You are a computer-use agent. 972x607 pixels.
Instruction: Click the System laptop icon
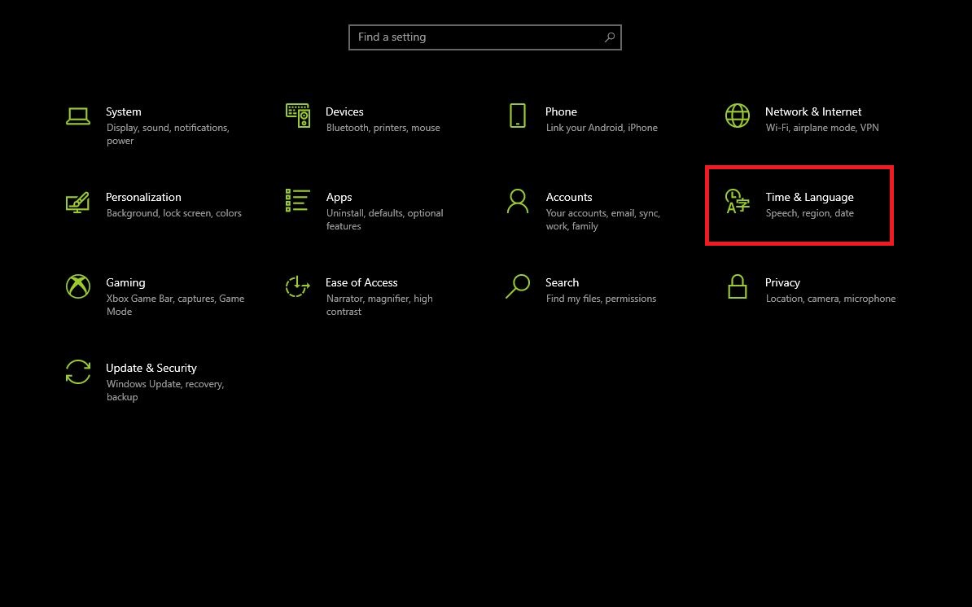point(78,116)
